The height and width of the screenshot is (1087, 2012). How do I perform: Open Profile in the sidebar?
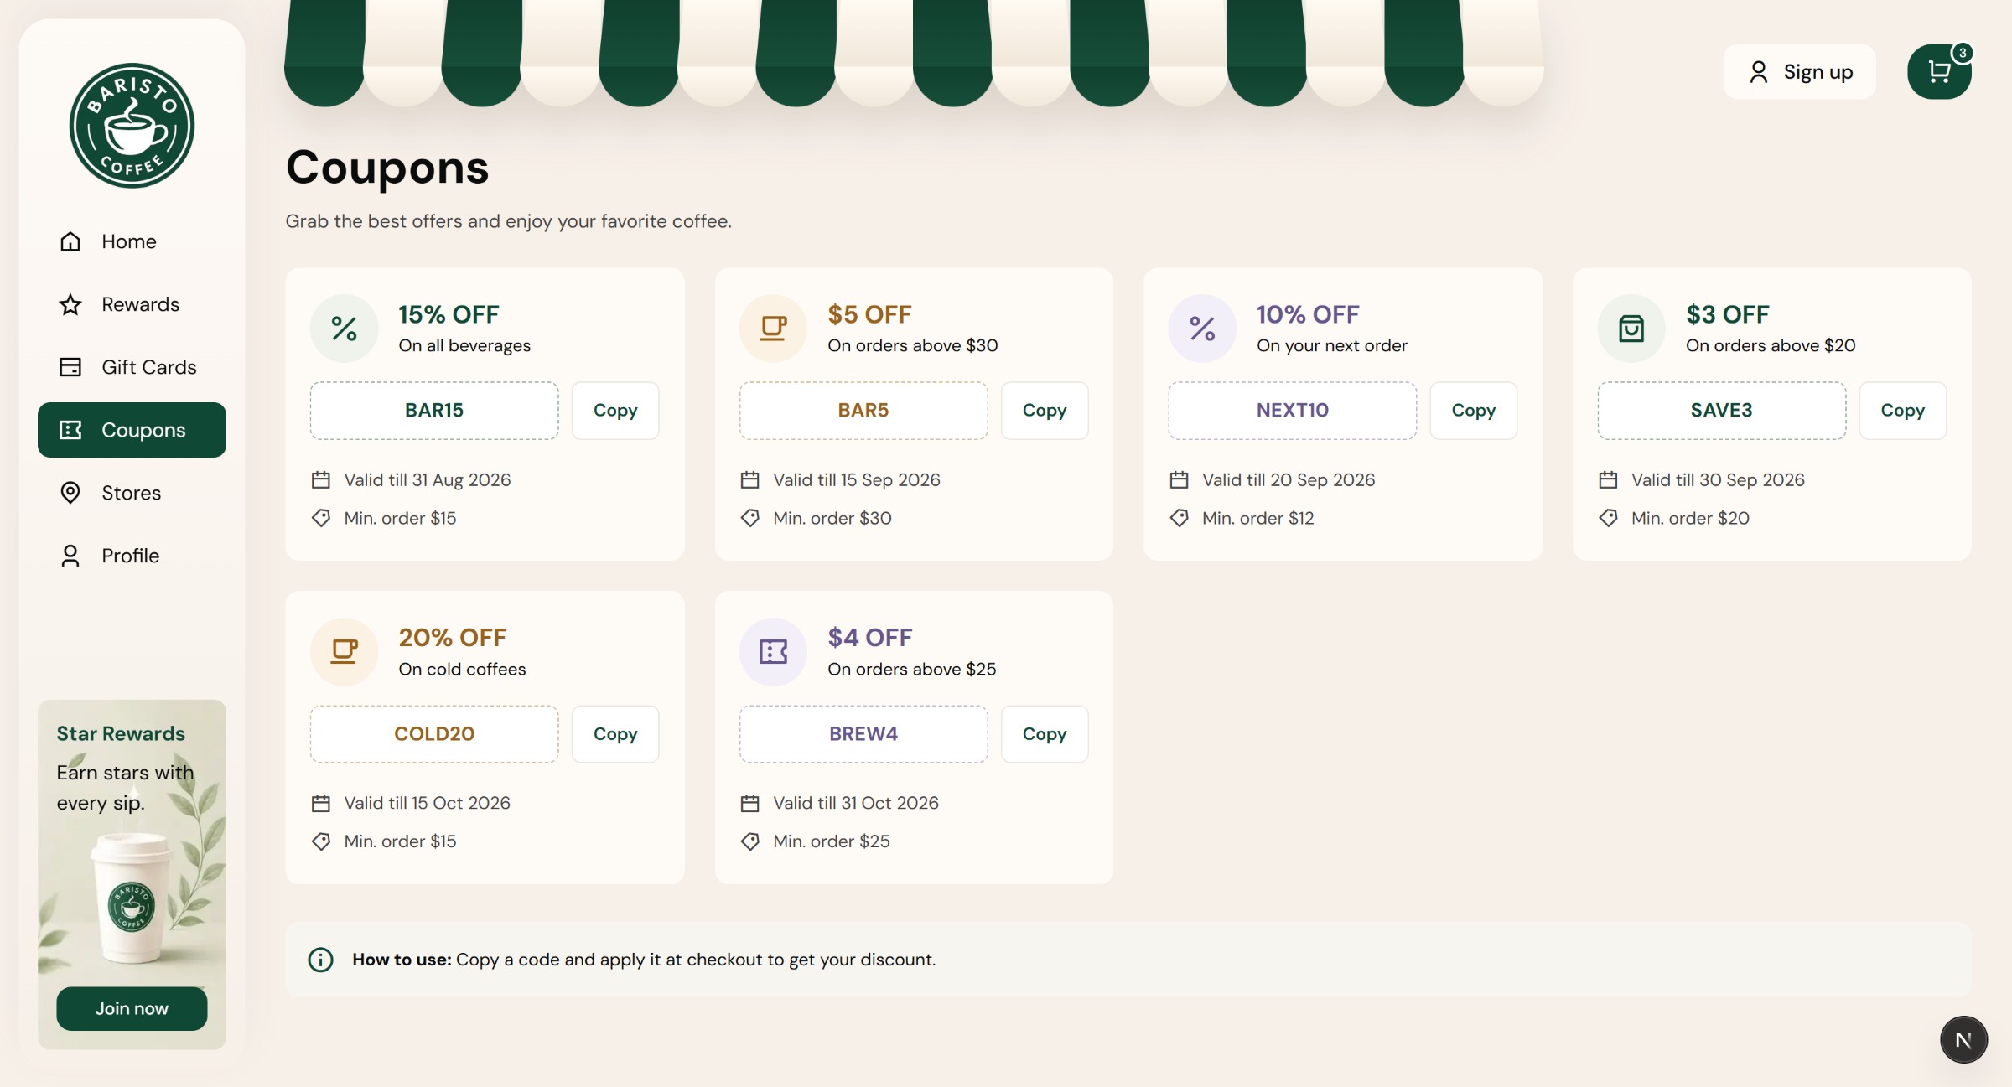tap(132, 556)
